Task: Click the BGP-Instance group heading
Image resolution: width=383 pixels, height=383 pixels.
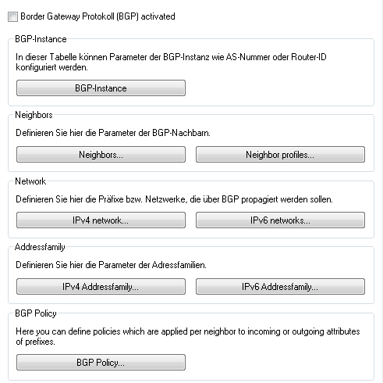Action: tap(41, 39)
